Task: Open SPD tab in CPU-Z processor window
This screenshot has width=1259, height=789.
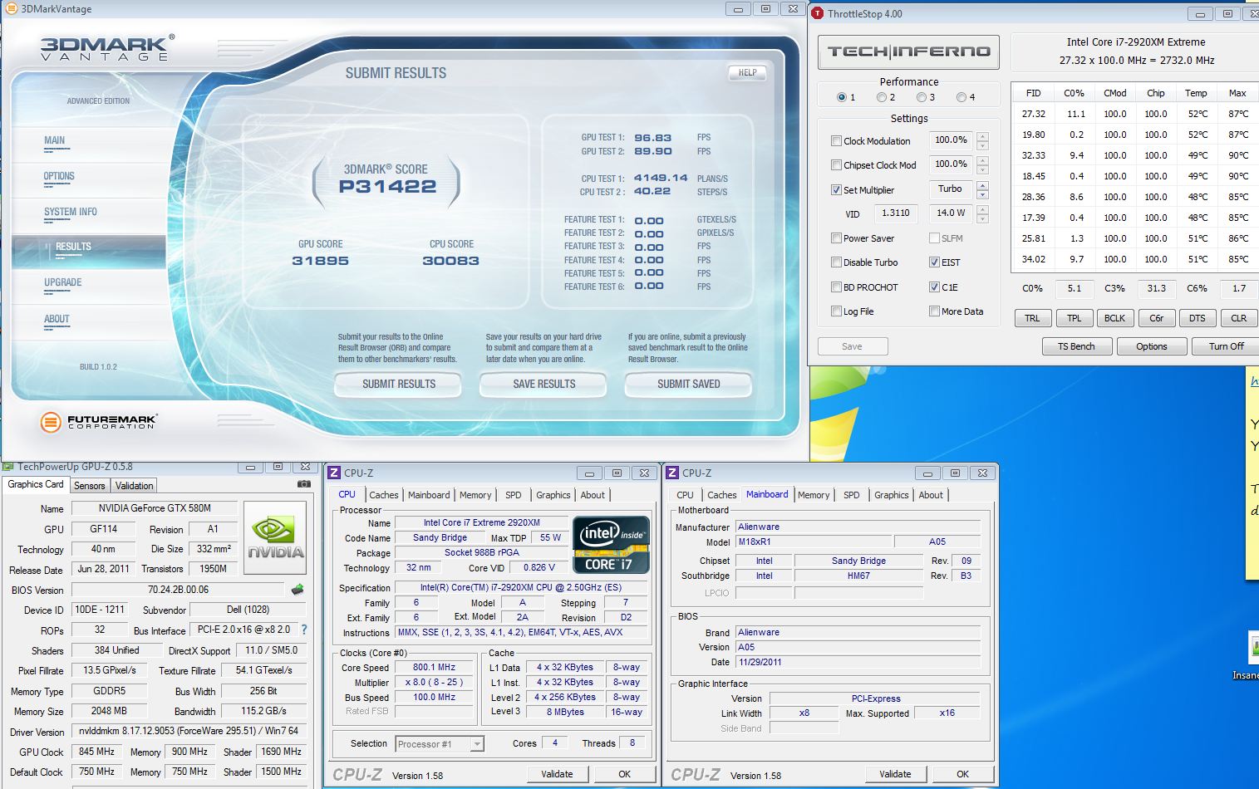Action: click(x=514, y=495)
